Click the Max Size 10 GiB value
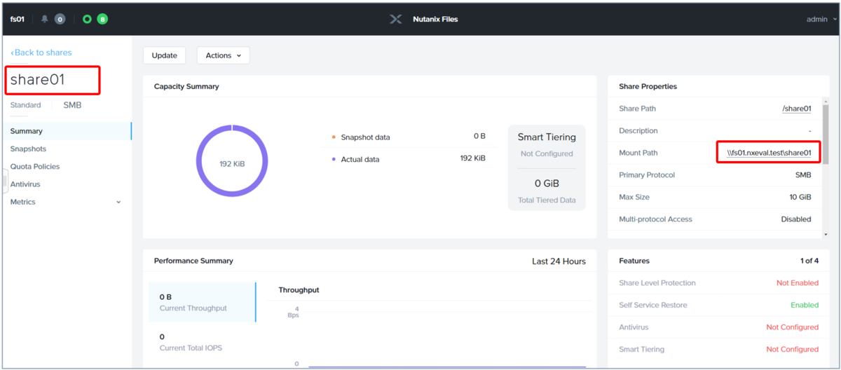Image resolution: width=841 pixels, height=370 pixels. point(800,197)
